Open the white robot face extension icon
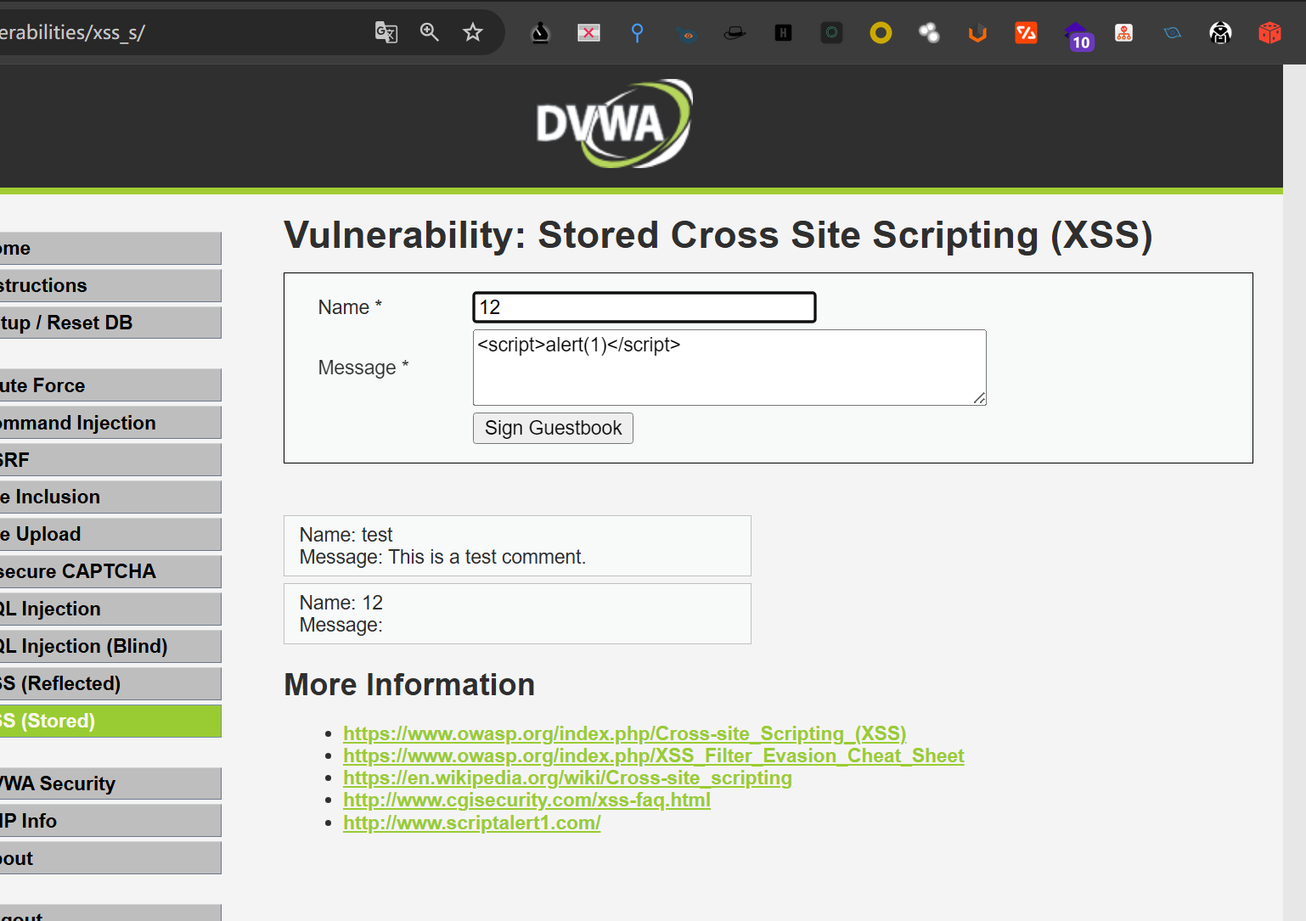This screenshot has width=1306, height=921. click(1220, 33)
